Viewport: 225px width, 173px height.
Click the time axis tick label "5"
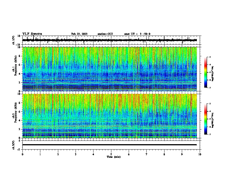click(x=111, y=154)
